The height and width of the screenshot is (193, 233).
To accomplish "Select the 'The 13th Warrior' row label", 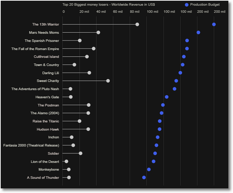I will [46, 25].
